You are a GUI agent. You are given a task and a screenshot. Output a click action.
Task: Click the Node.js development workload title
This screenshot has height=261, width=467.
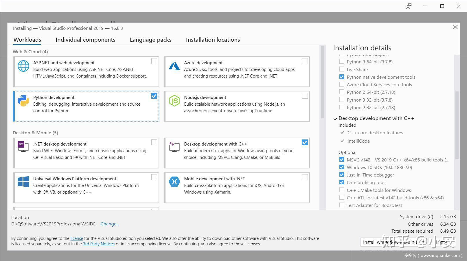tap(205, 98)
